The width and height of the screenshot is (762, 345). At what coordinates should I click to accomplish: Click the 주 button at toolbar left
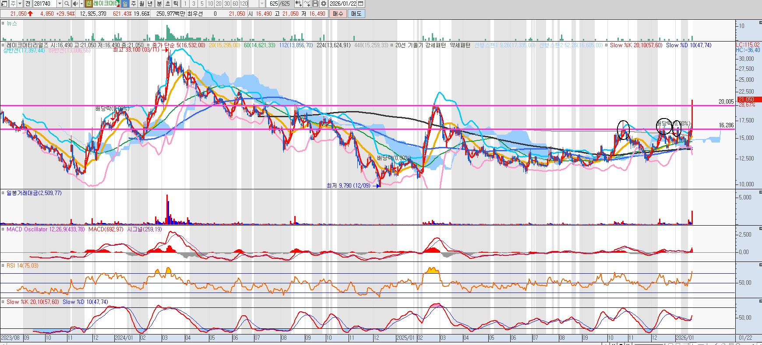click(x=13, y=3)
